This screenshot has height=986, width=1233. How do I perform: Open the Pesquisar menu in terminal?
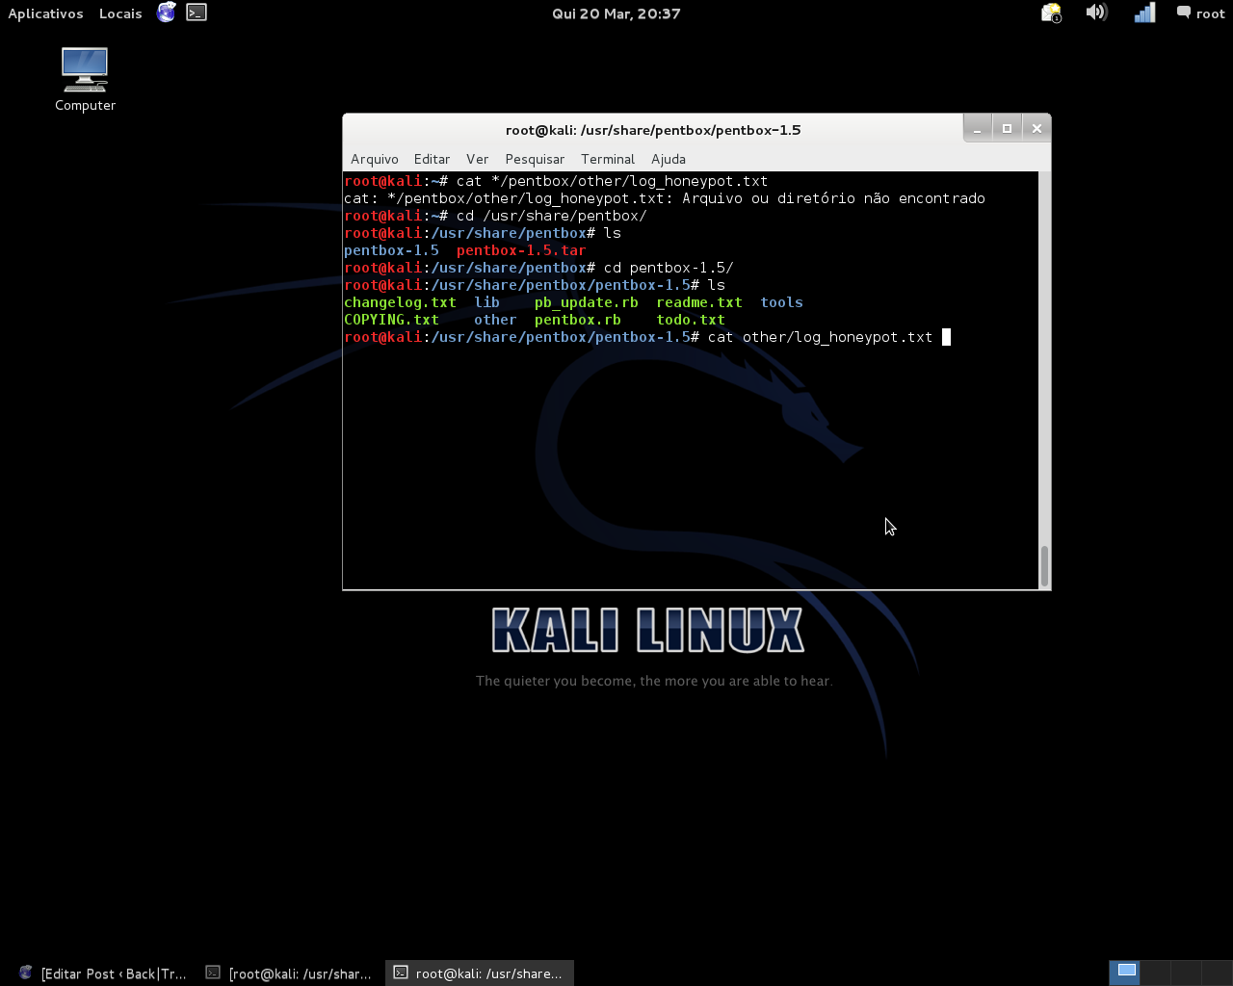pos(535,159)
